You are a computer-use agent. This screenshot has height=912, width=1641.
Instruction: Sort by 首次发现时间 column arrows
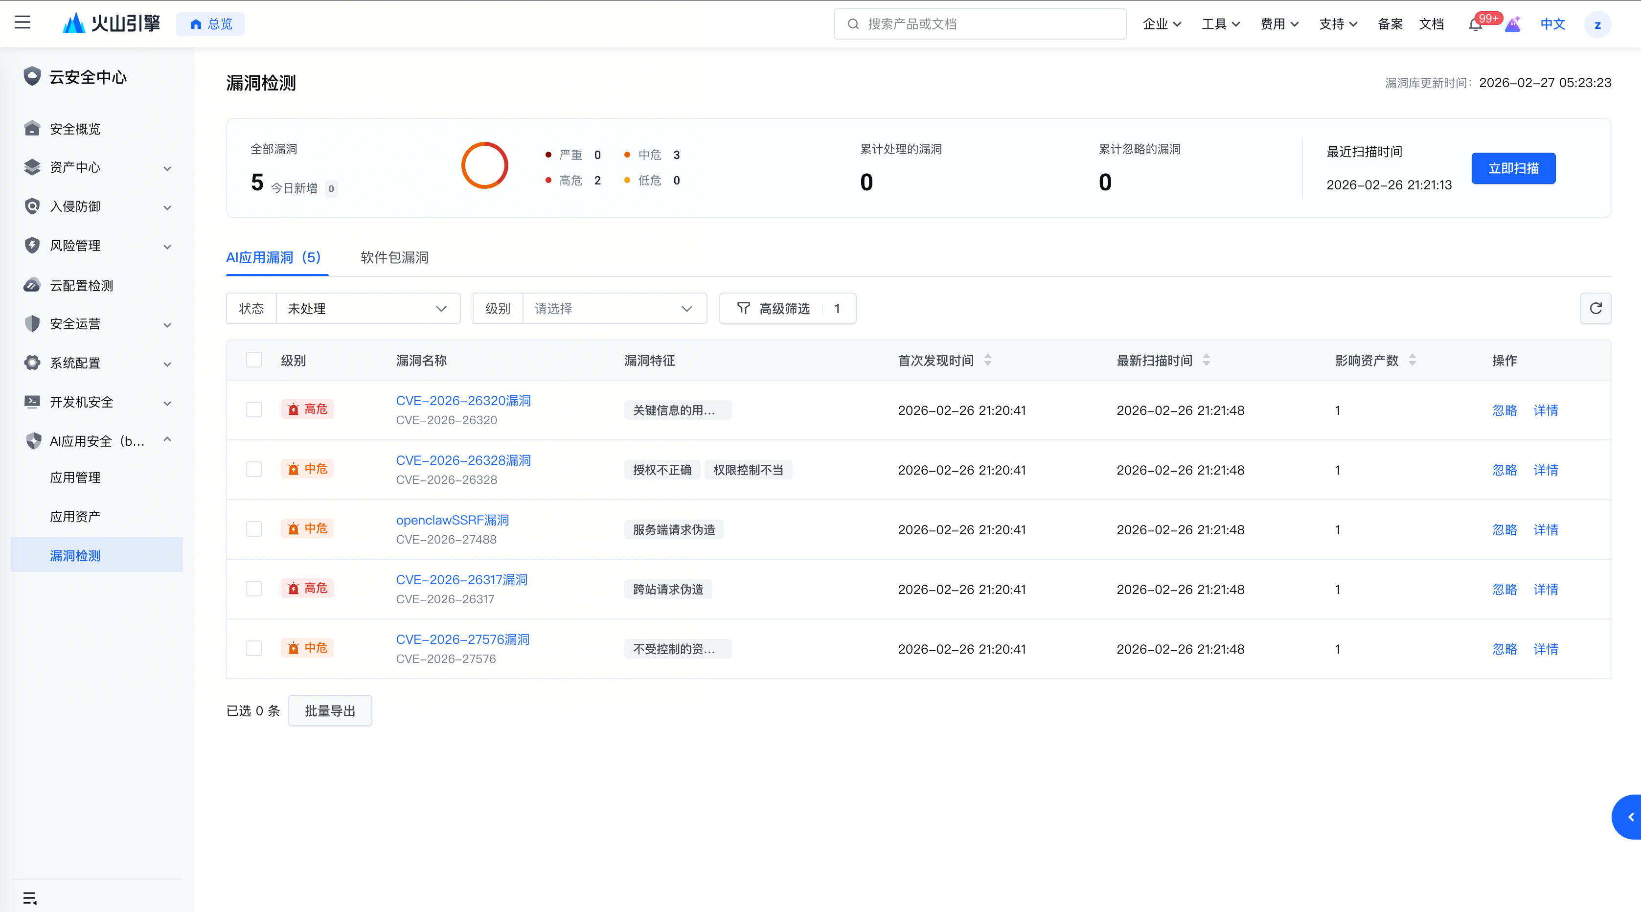[987, 360]
